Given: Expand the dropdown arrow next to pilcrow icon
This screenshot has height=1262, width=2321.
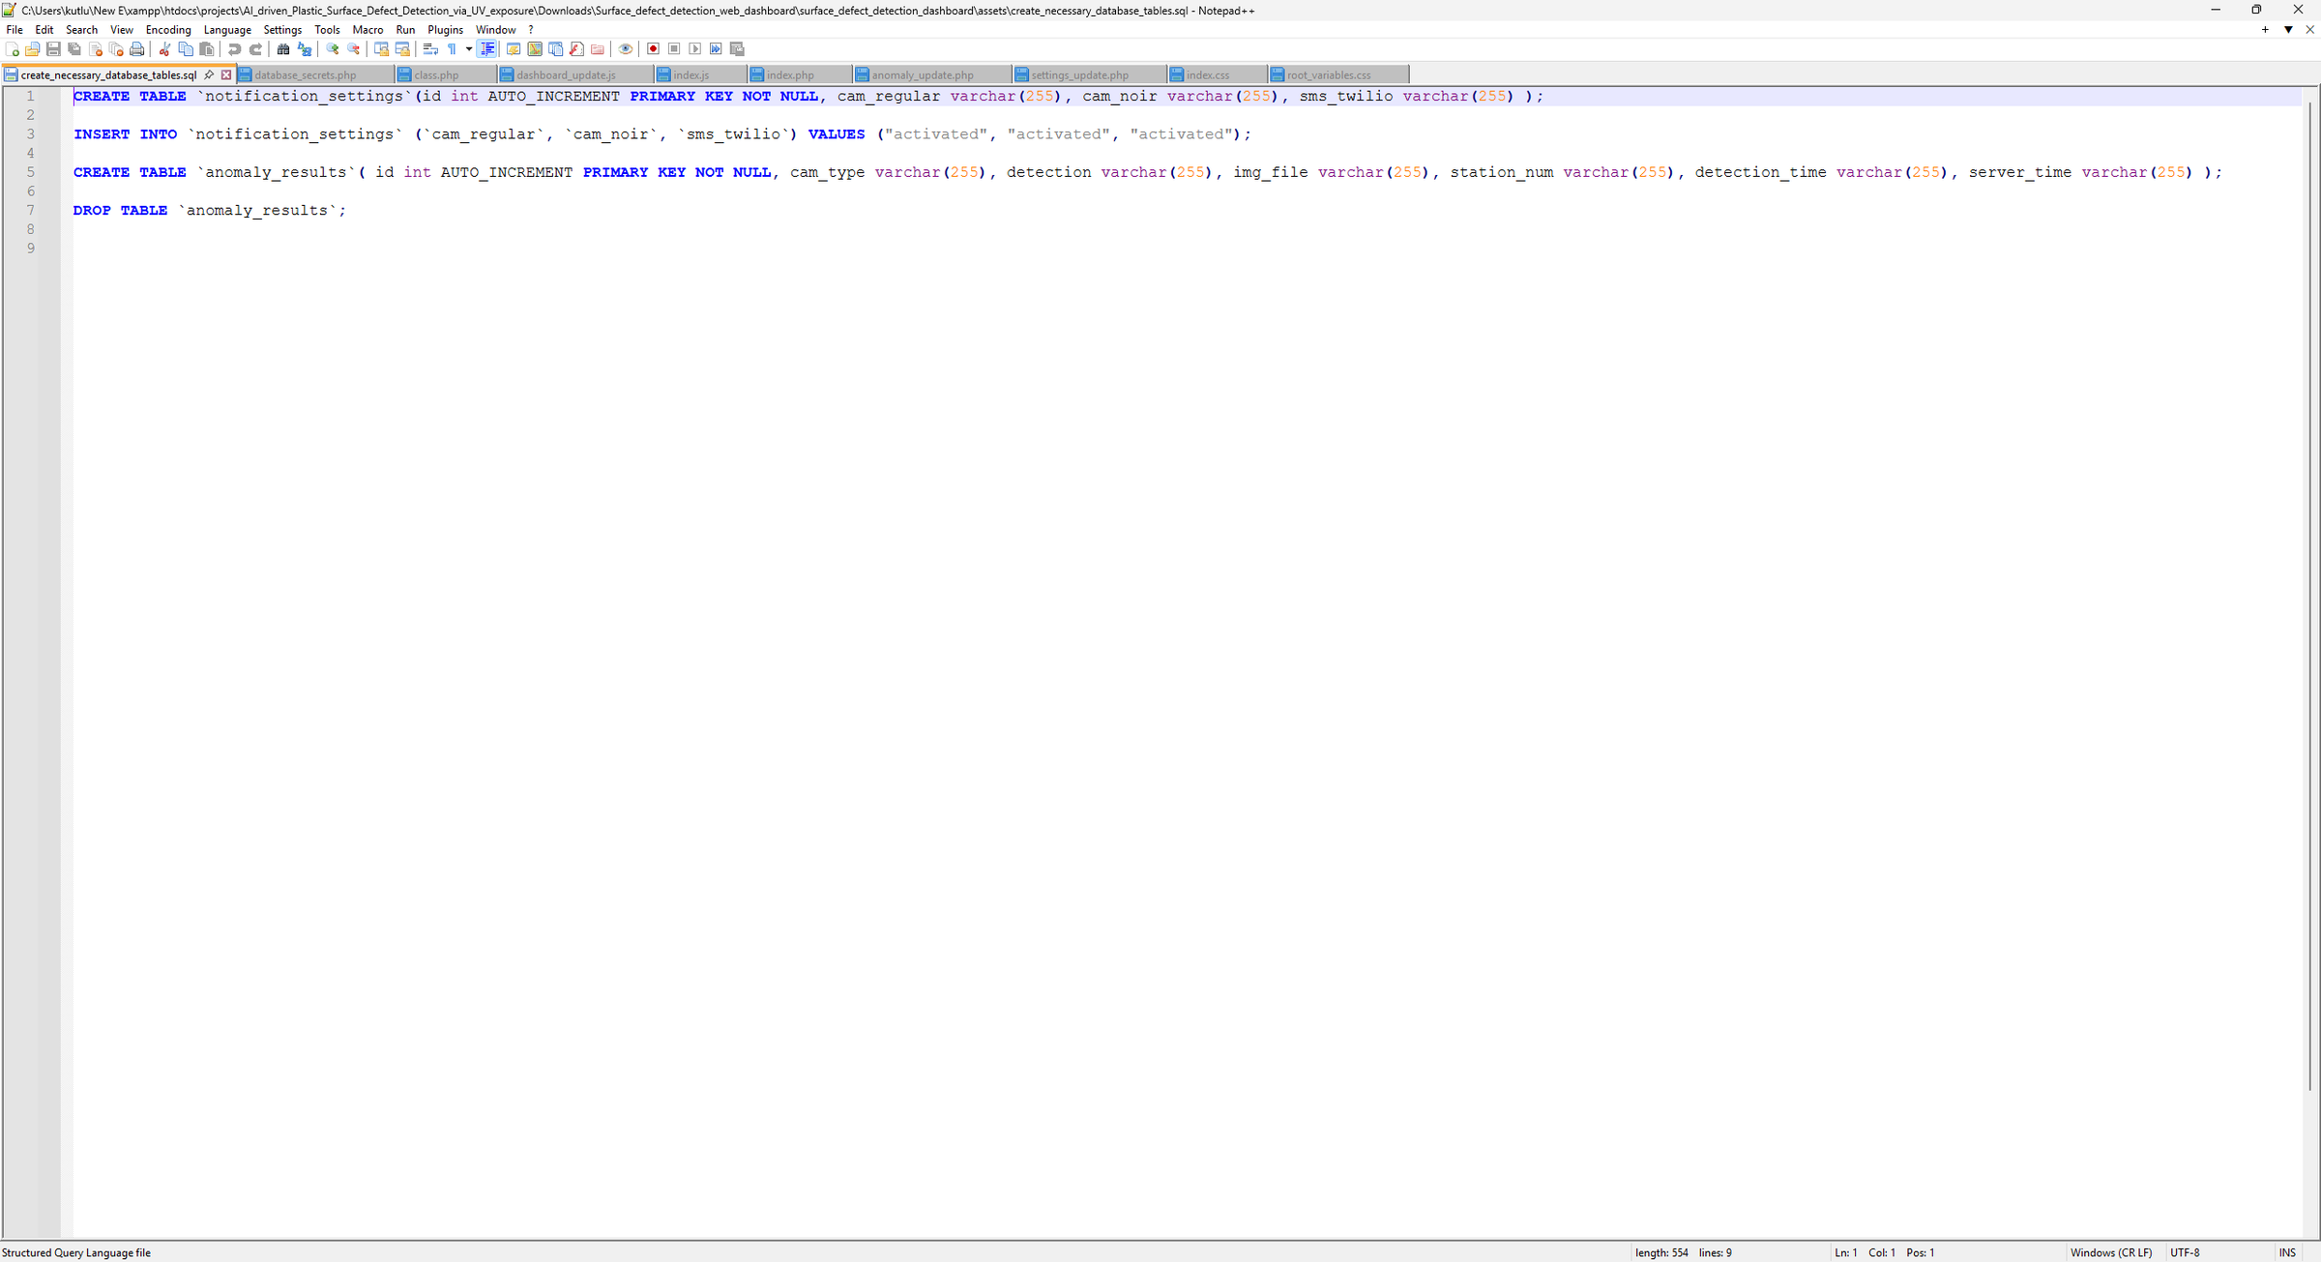Looking at the screenshot, I should pos(469,49).
